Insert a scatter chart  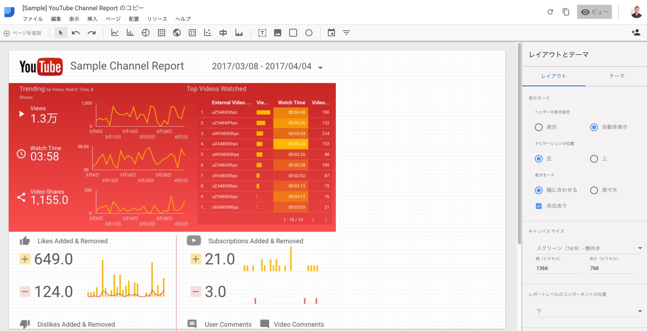pyautogui.click(x=208, y=33)
